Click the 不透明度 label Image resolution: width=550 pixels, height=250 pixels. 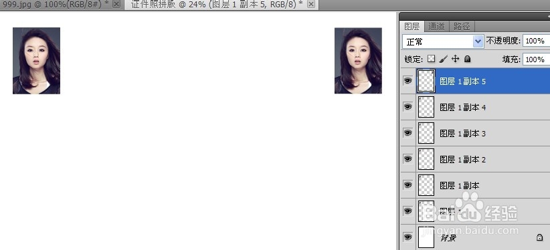point(503,41)
